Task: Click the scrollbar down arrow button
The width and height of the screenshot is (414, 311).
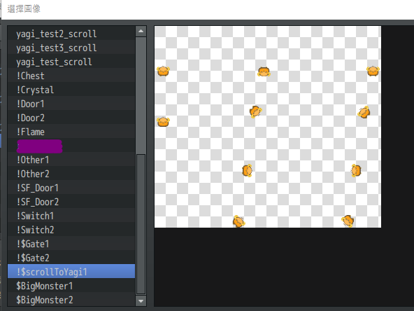Action: pos(141,301)
